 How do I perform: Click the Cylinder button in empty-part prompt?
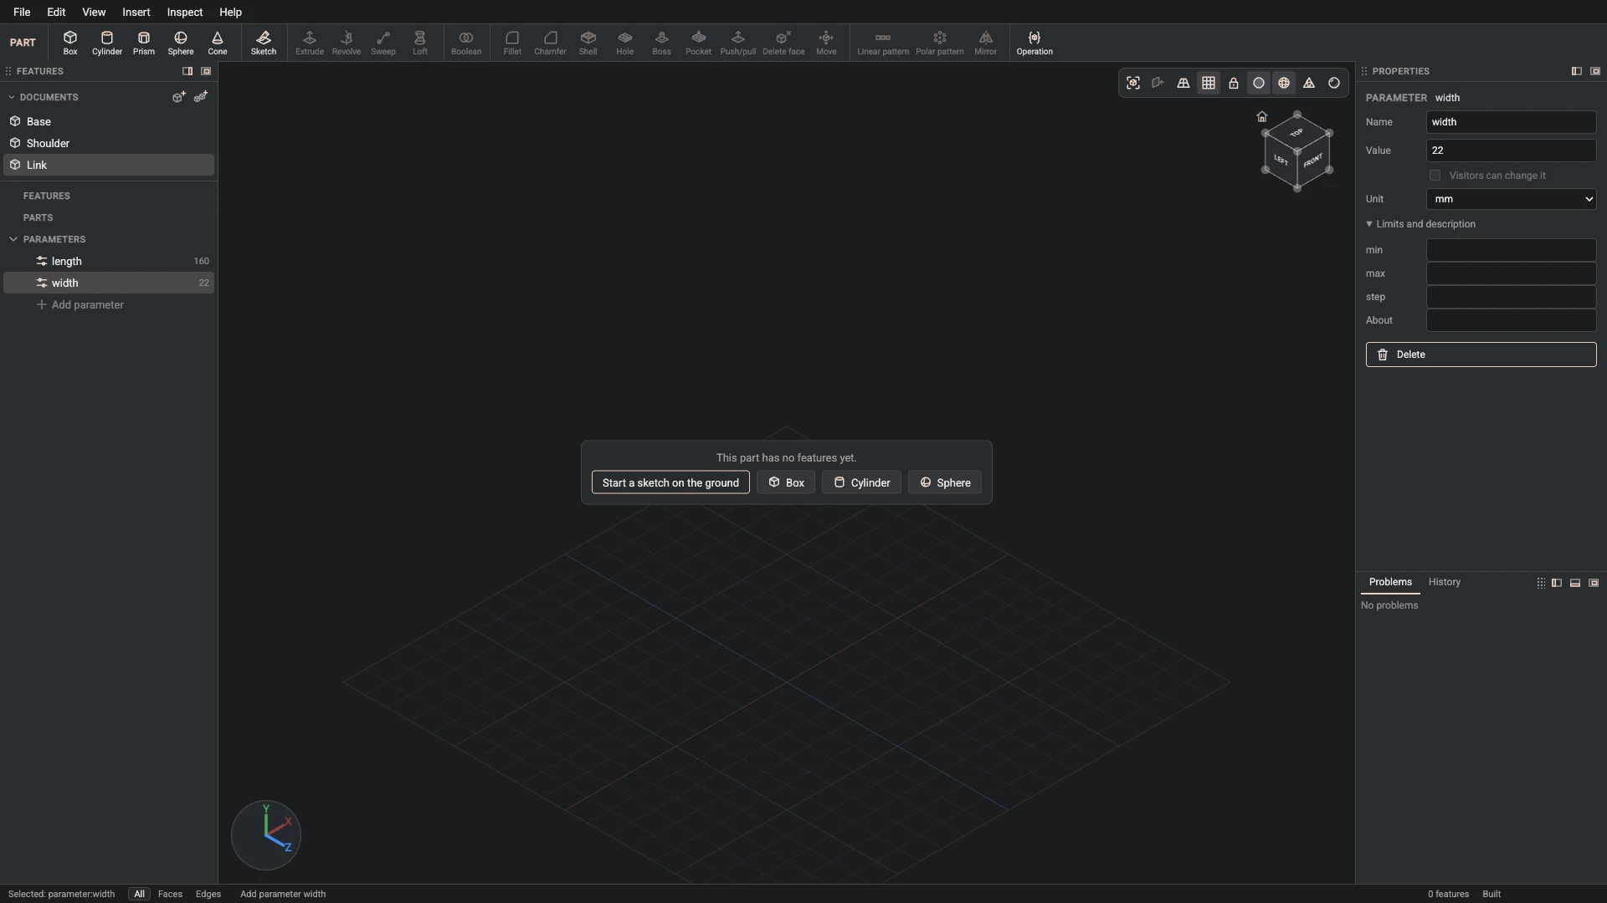[861, 482]
